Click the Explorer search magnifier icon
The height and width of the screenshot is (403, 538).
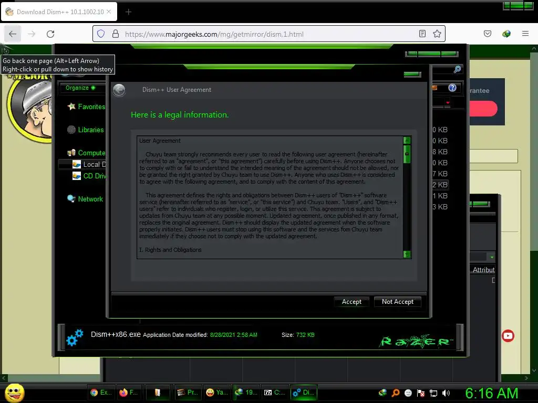tap(457, 69)
